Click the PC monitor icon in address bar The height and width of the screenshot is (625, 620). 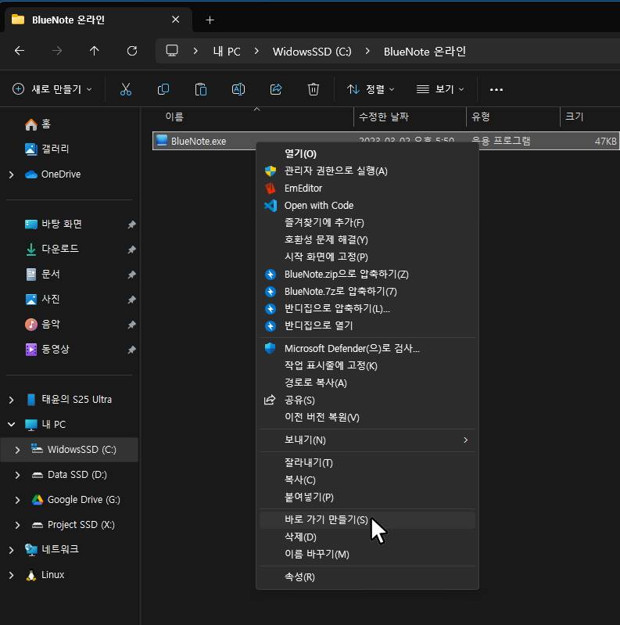(172, 51)
